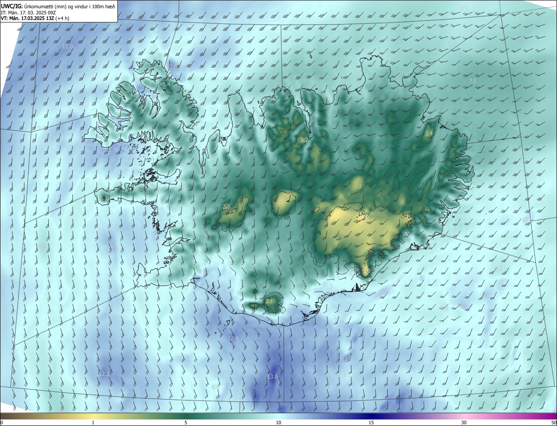Click the '30' tick label on the color scale
The height and width of the screenshot is (426, 557).
point(464,423)
